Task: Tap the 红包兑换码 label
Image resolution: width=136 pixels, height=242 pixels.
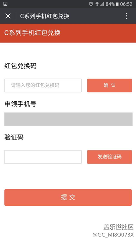Action: [20, 66]
